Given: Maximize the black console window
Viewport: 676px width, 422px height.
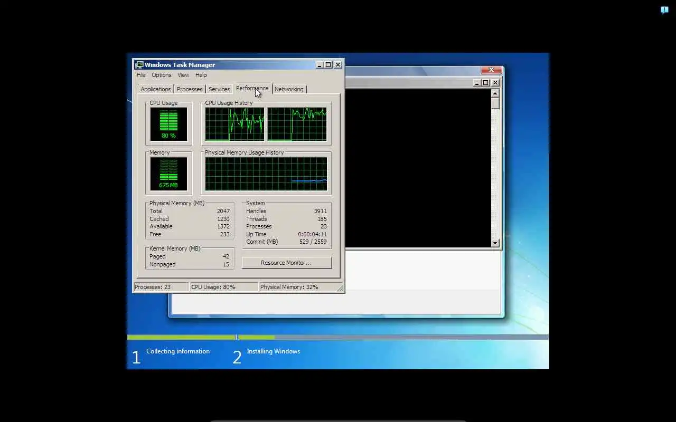Looking at the screenshot, I should pyautogui.click(x=486, y=83).
